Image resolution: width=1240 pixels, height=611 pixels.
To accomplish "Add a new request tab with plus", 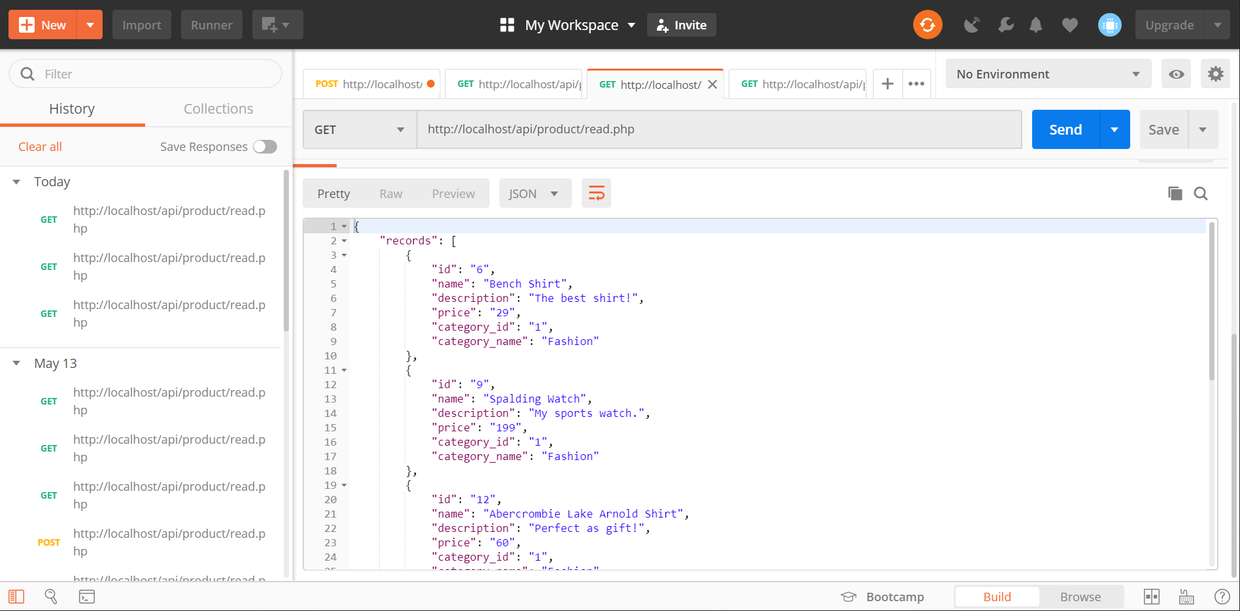I will pyautogui.click(x=888, y=84).
